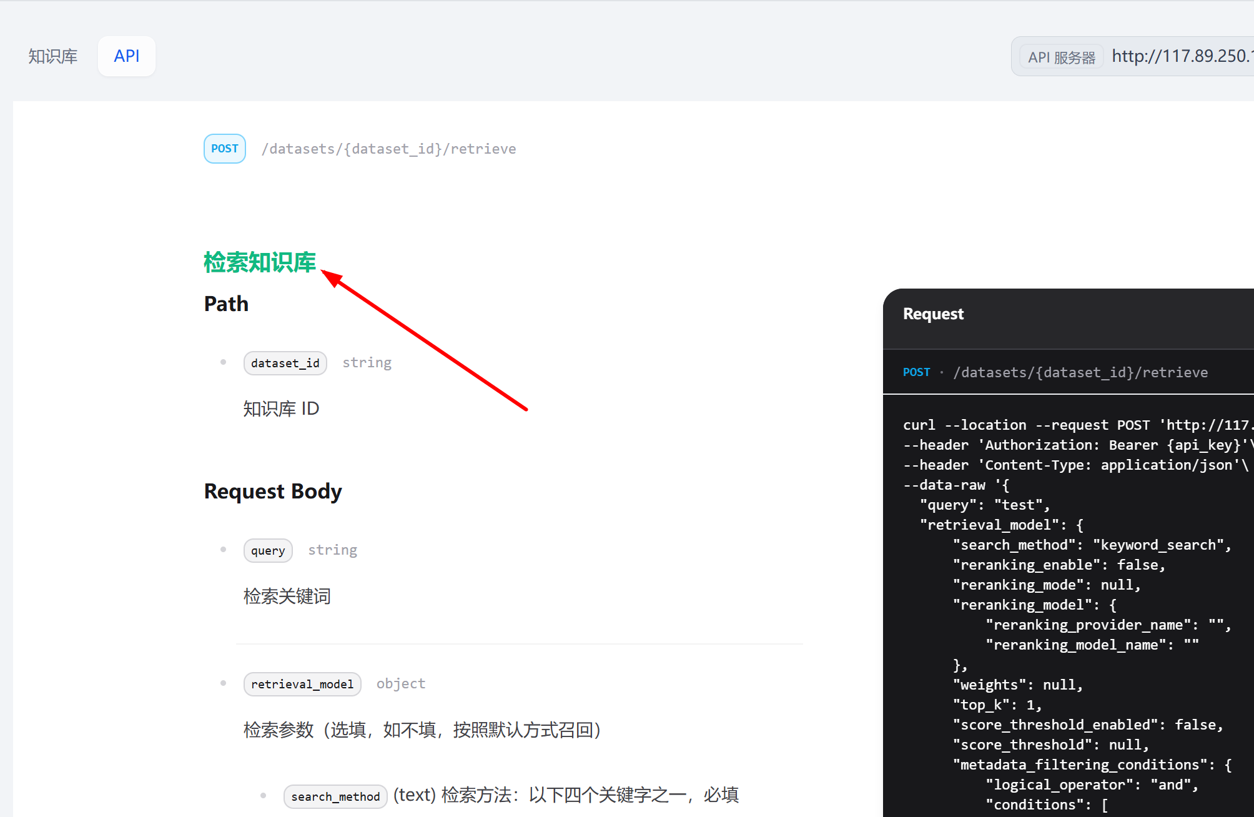Viewport: 1254px width, 817px height.
Task: Select the API tab
Action: point(127,56)
